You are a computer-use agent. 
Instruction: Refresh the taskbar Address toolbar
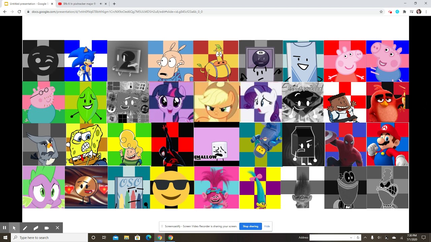pos(358,237)
